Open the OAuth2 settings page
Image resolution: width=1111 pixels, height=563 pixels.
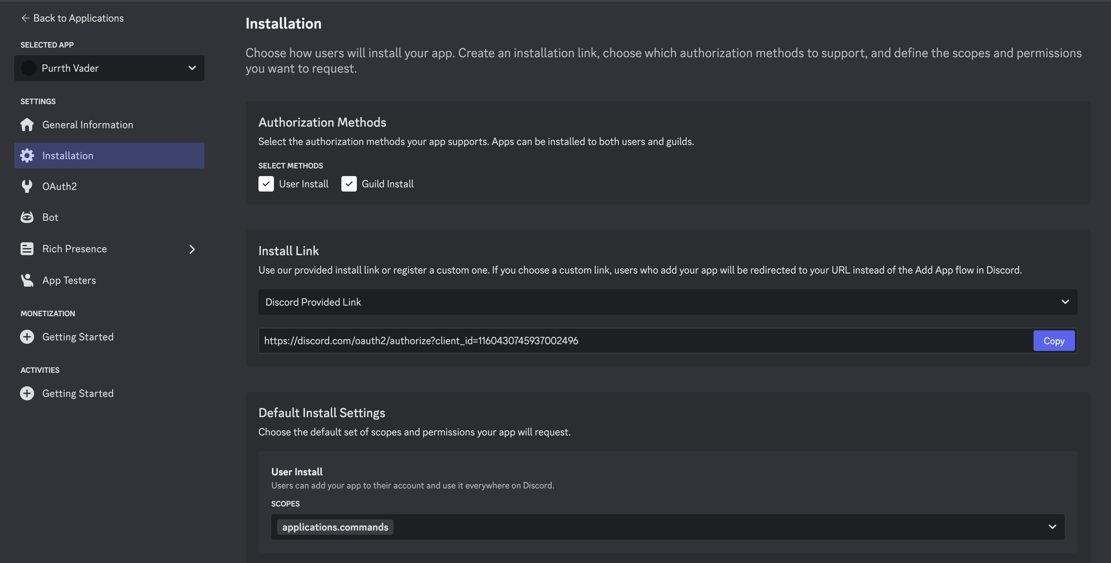pos(59,186)
